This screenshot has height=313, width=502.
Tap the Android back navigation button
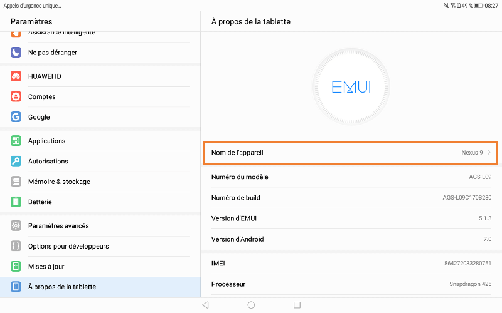206,305
